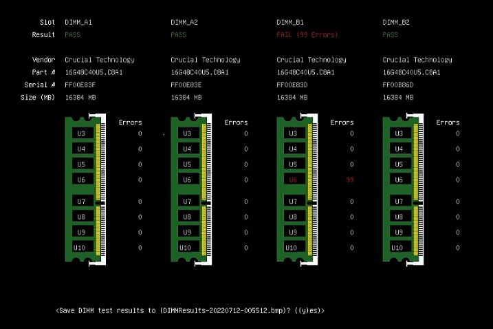Click the U10 chip on DIMM_A2 module
Viewport: 493px width, 329px height.
(188, 247)
